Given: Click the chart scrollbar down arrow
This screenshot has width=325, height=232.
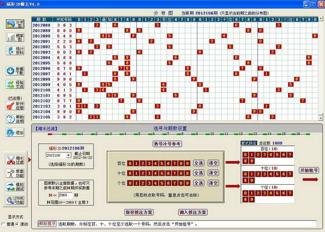Looking at the screenshot, I should 320,118.
